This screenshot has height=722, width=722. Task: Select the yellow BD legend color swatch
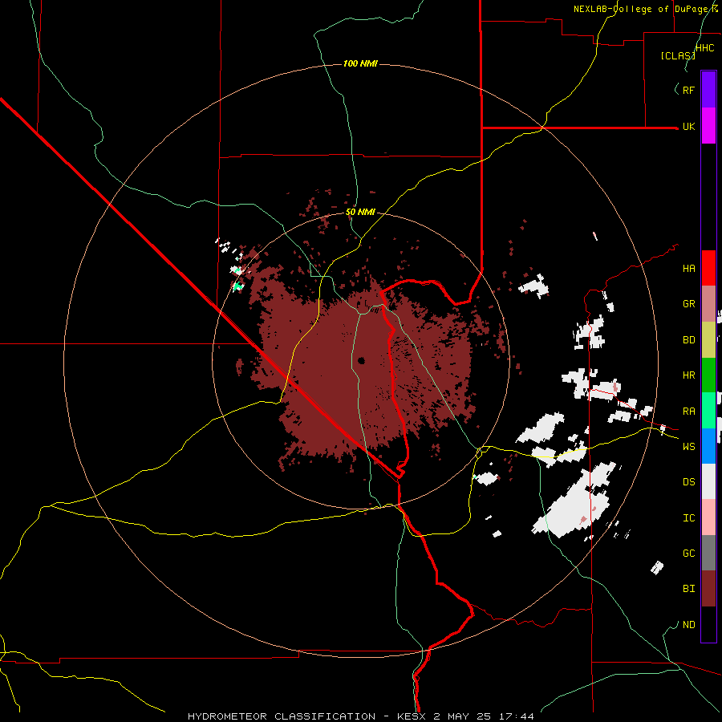pyautogui.click(x=708, y=340)
